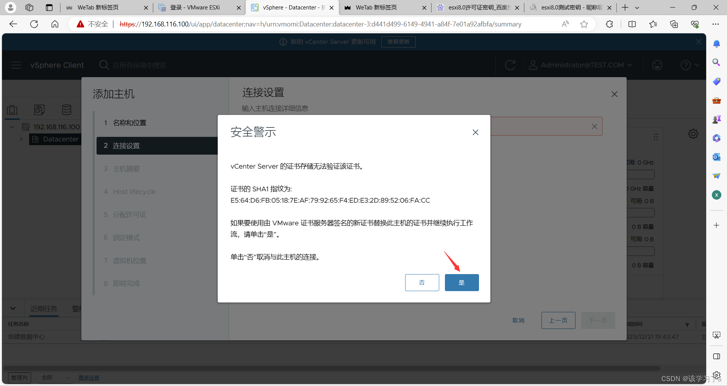
Task: Click the 不安全 site warning indicator
Action: pyautogui.click(x=92, y=24)
